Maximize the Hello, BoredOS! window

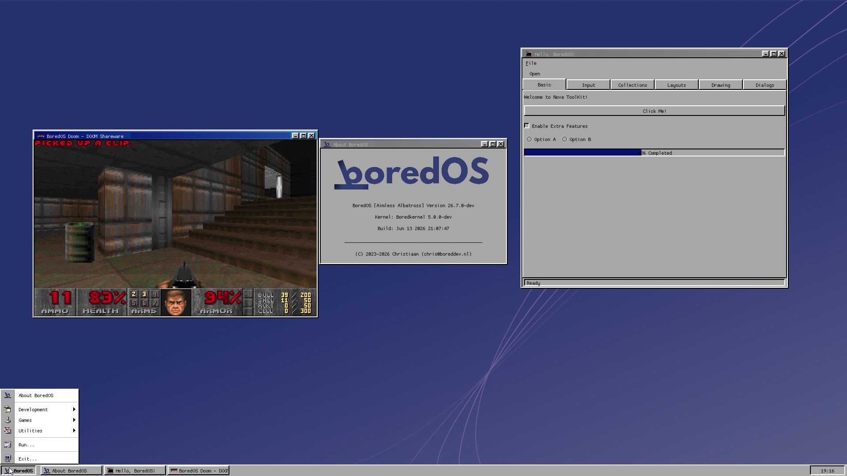(x=774, y=54)
